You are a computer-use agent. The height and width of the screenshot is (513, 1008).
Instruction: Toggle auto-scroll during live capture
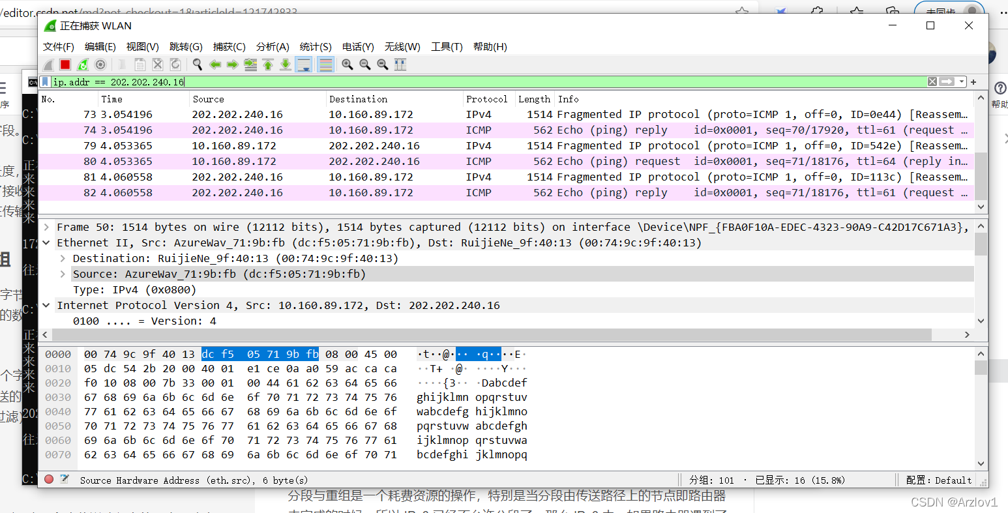pyautogui.click(x=303, y=65)
